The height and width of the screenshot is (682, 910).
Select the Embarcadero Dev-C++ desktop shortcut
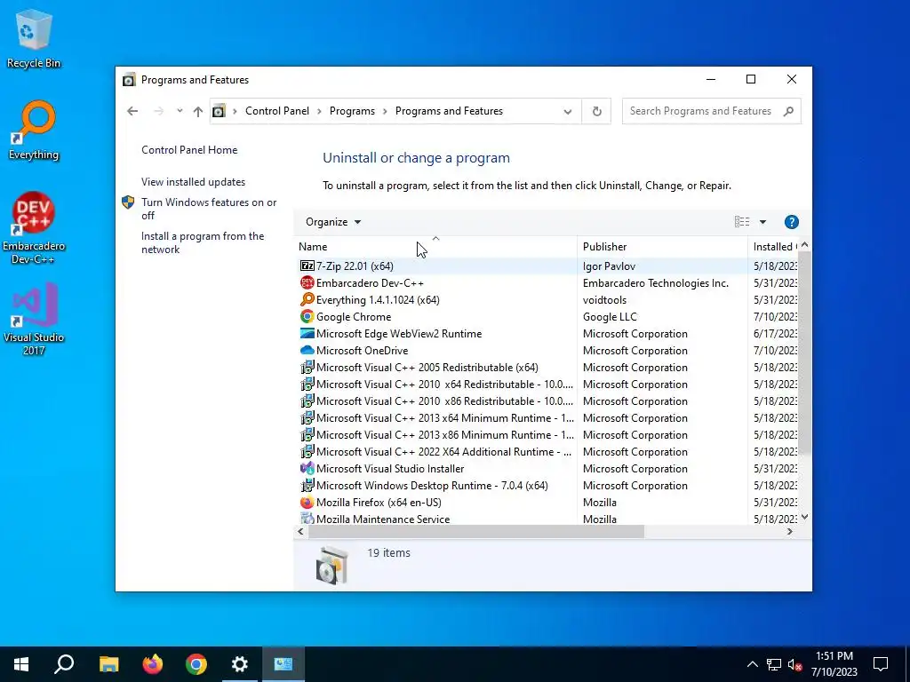pos(34,228)
